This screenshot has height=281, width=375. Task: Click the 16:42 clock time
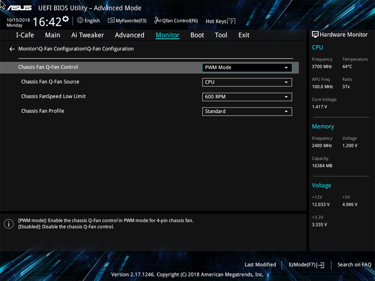tap(47, 22)
